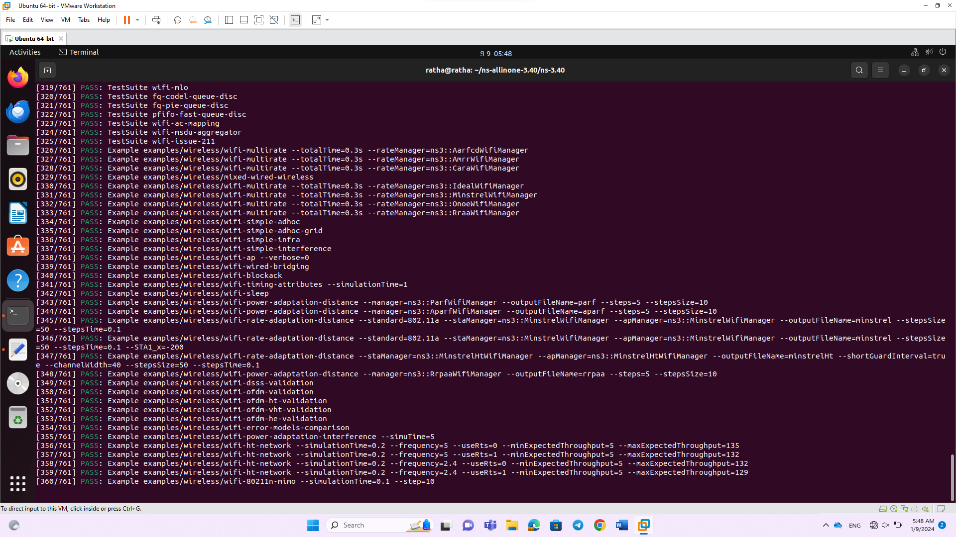Search in the terminal window
Screen dimensions: 956x537
tap(859, 70)
